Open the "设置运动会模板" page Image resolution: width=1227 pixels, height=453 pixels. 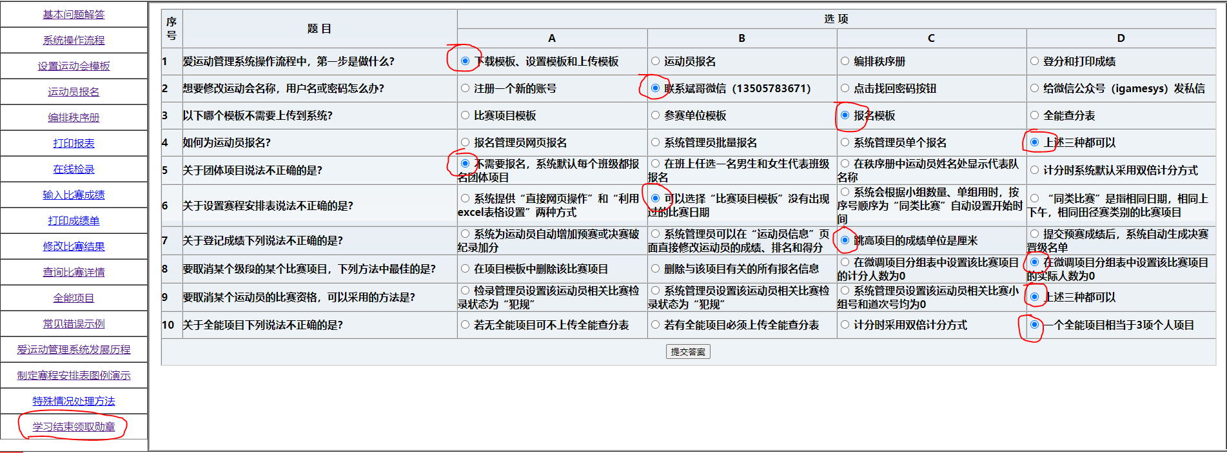(x=74, y=66)
